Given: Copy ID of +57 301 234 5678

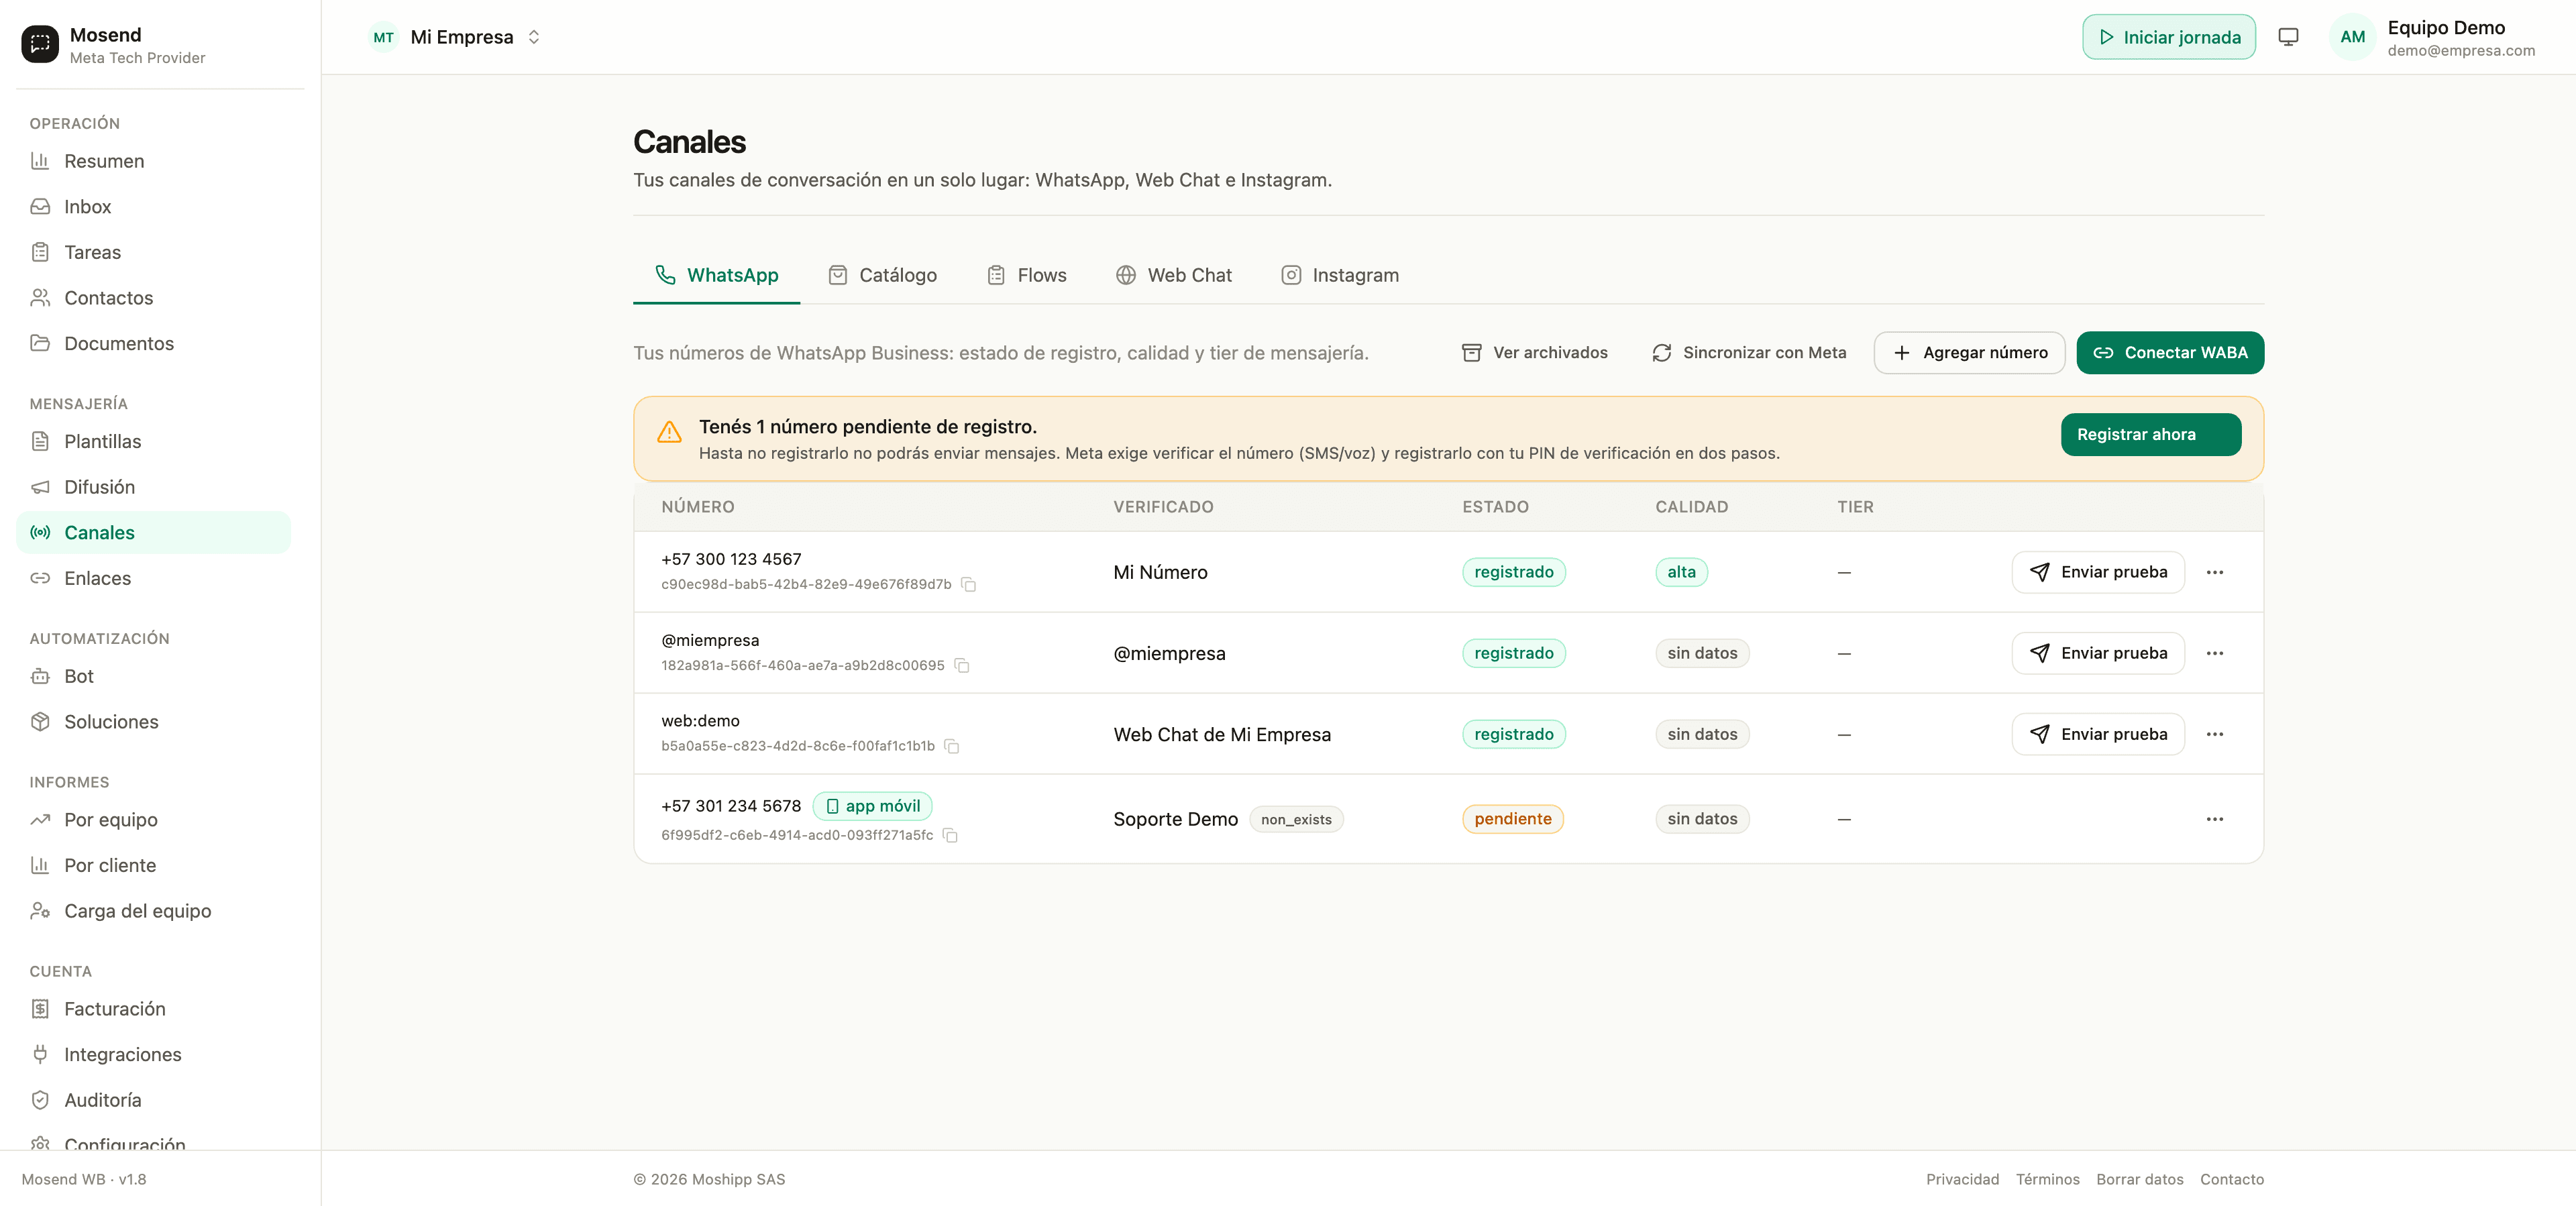Looking at the screenshot, I should click(x=950, y=835).
